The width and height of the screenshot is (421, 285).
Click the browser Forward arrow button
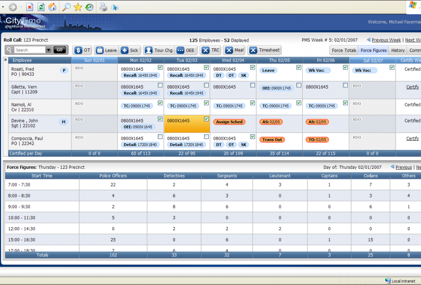(13, 7)
